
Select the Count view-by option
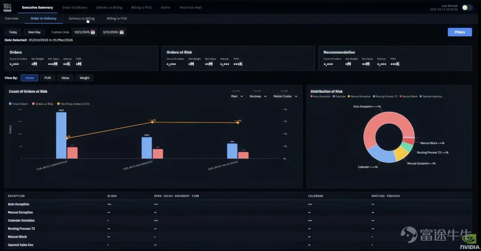click(x=29, y=78)
